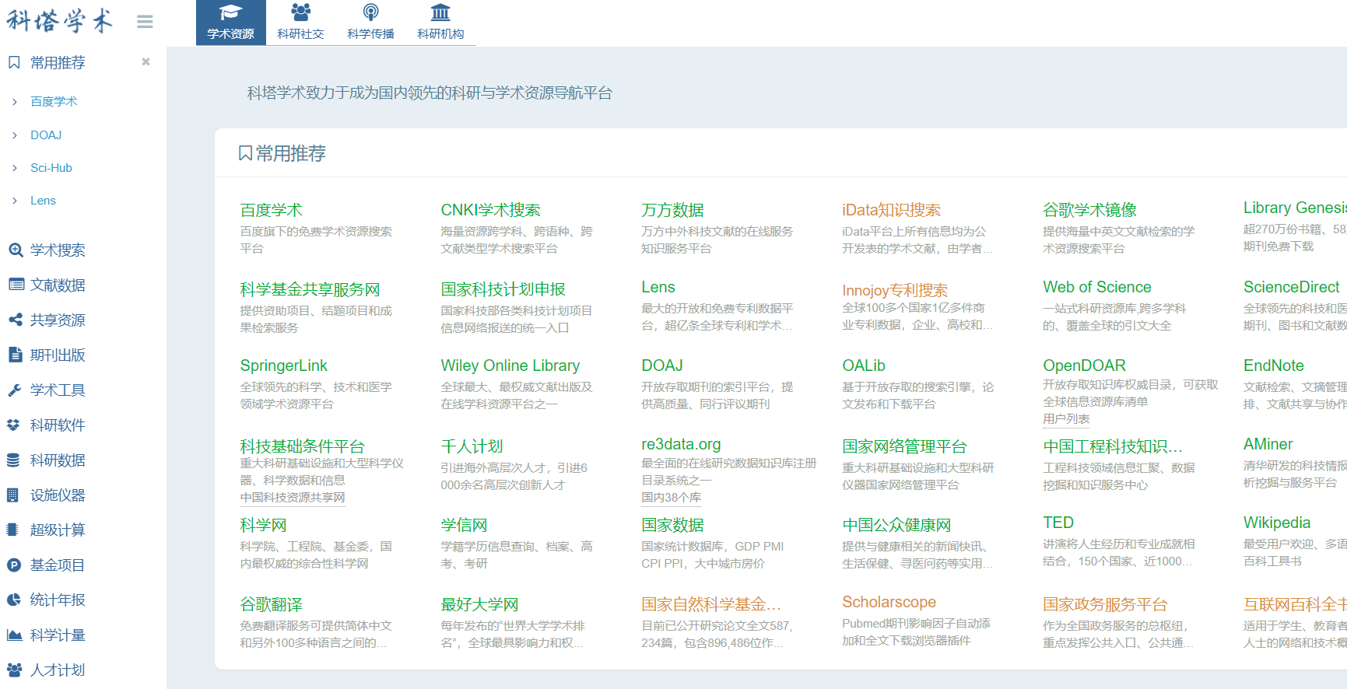
Task: Toggle the hamburger menu icon
Action: click(145, 22)
